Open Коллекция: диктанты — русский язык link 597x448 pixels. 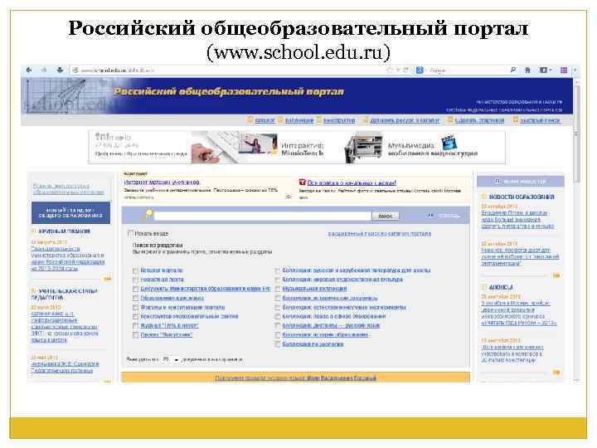331,326
